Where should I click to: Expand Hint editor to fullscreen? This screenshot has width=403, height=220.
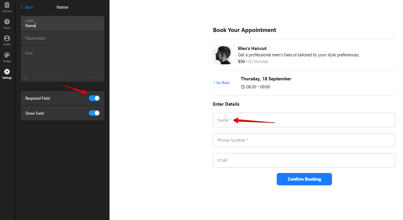point(100,78)
